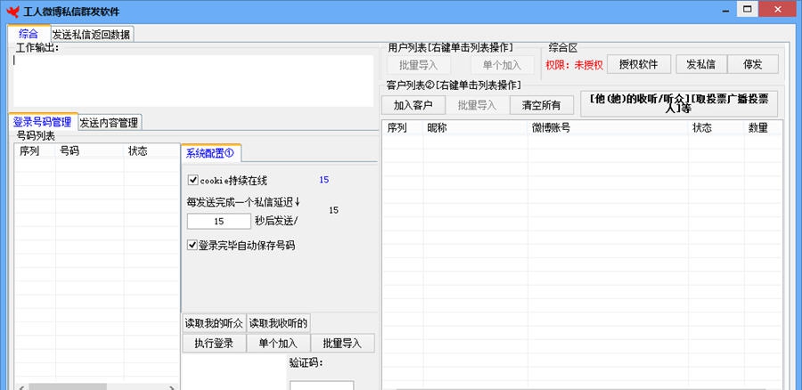Screen dimensions: 802x390
Task: Click left arrow of number list scrollbar
Action: (x=21, y=386)
